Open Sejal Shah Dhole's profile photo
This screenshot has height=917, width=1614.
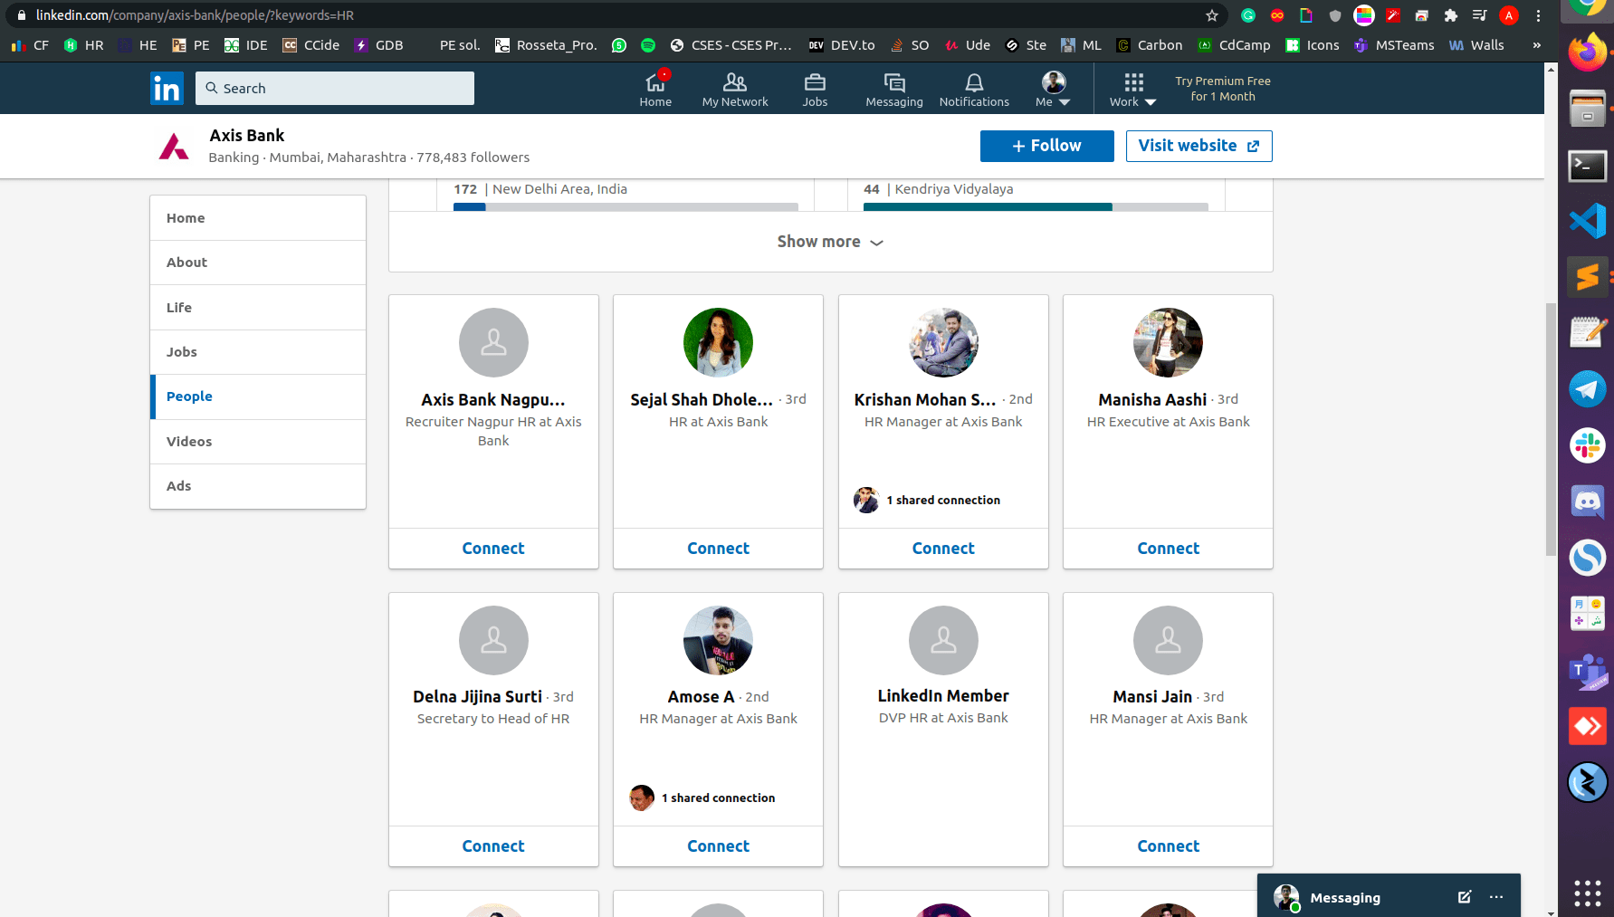718,342
